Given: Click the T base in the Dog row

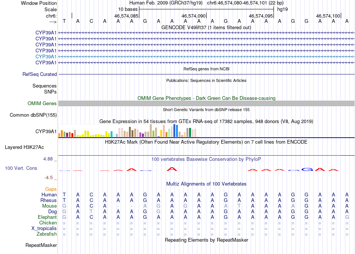Looking at the screenshot, I should [x=91, y=212].
